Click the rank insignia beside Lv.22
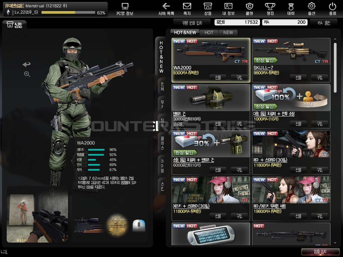 pyautogui.click(x=8, y=12)
